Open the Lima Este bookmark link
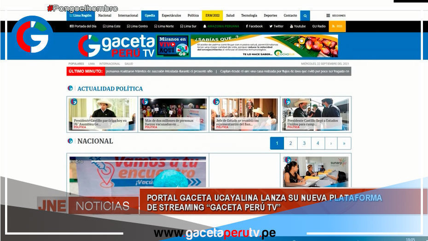Screen dimensions: 428x241 coord(111,27)
